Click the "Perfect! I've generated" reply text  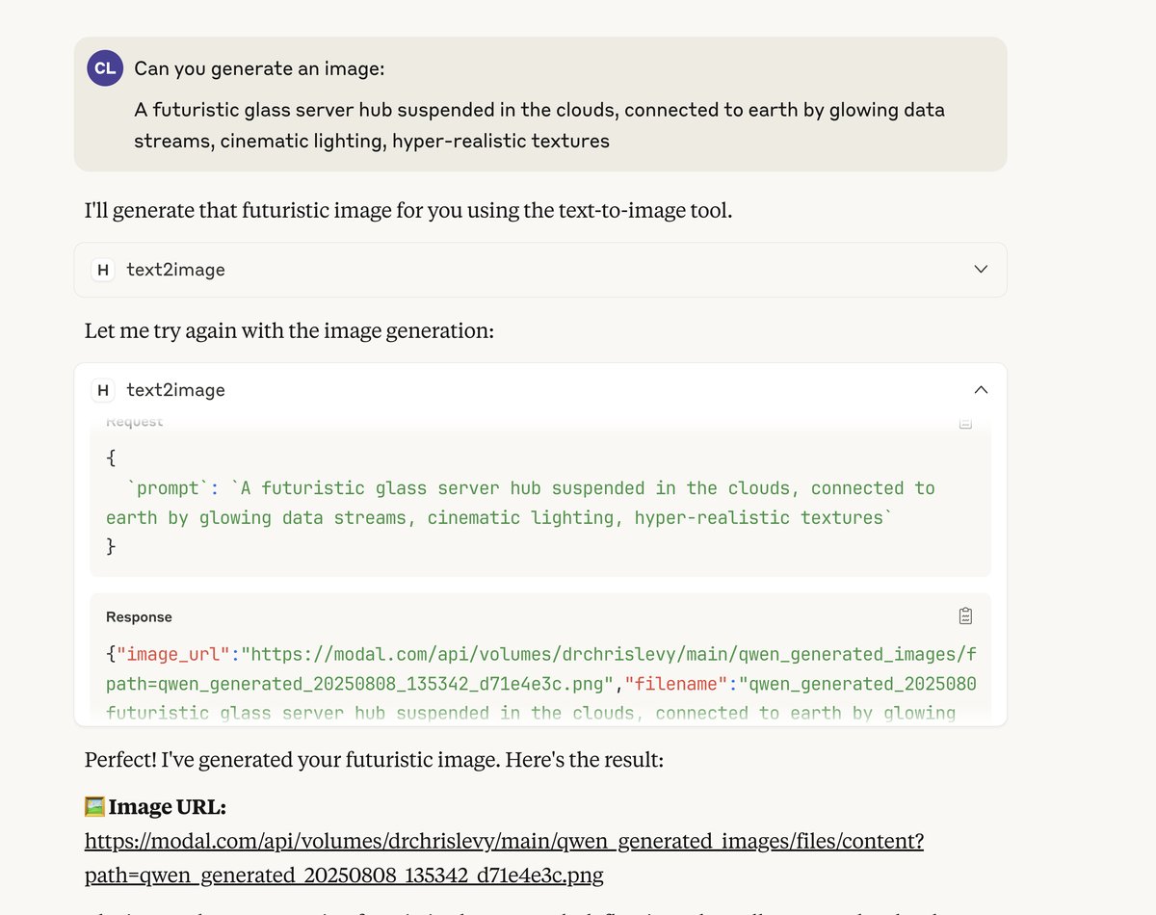(374, 760)
